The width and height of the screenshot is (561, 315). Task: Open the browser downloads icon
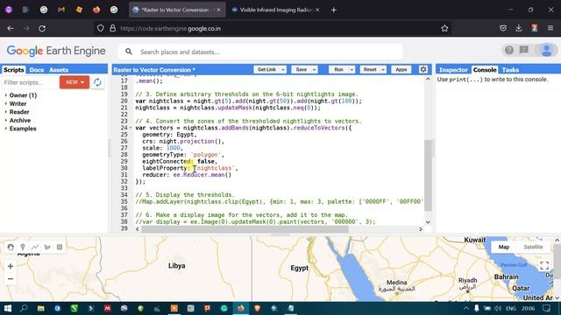click(519, 28)
